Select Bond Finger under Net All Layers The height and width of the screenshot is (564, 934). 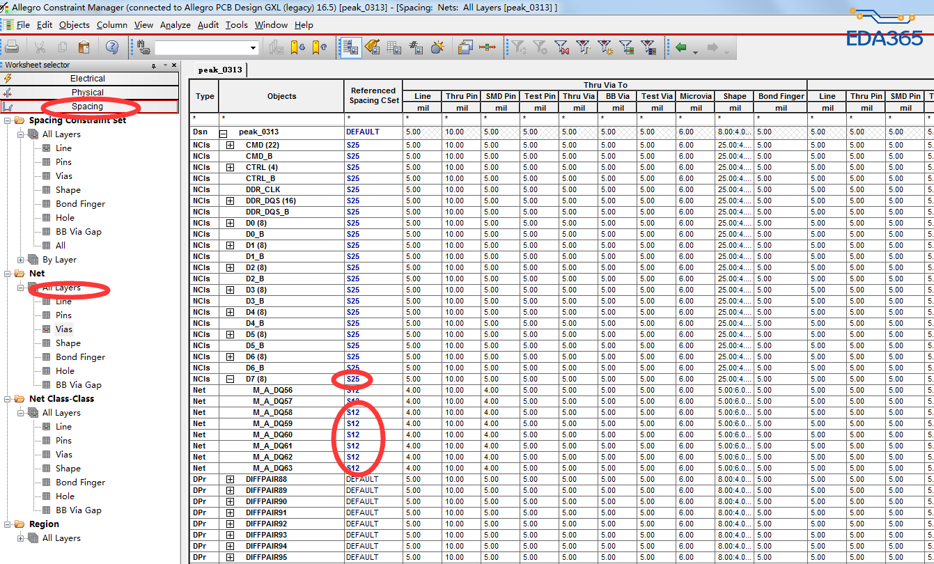pyautogui.click(x=80, y=357)
